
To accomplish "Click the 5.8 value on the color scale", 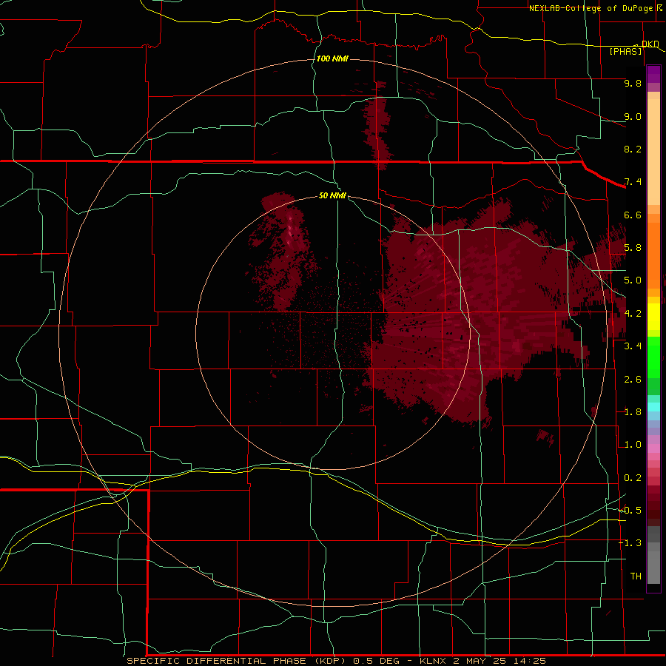I will pos(633,248).
